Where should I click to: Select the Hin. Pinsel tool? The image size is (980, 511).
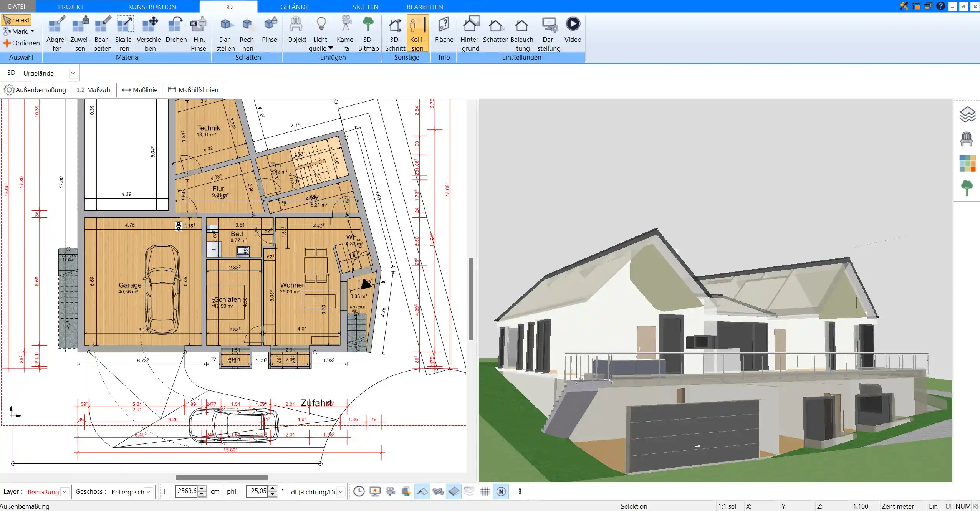(199, 33)
